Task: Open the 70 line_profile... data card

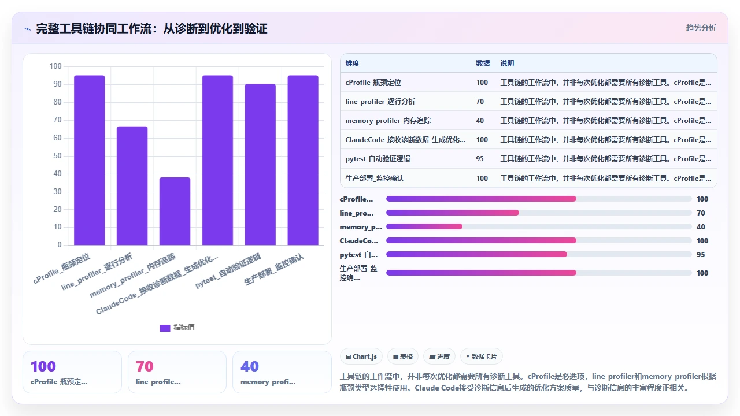Action: pos(177,372)
